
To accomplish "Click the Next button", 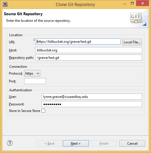I will coord(76,144).
